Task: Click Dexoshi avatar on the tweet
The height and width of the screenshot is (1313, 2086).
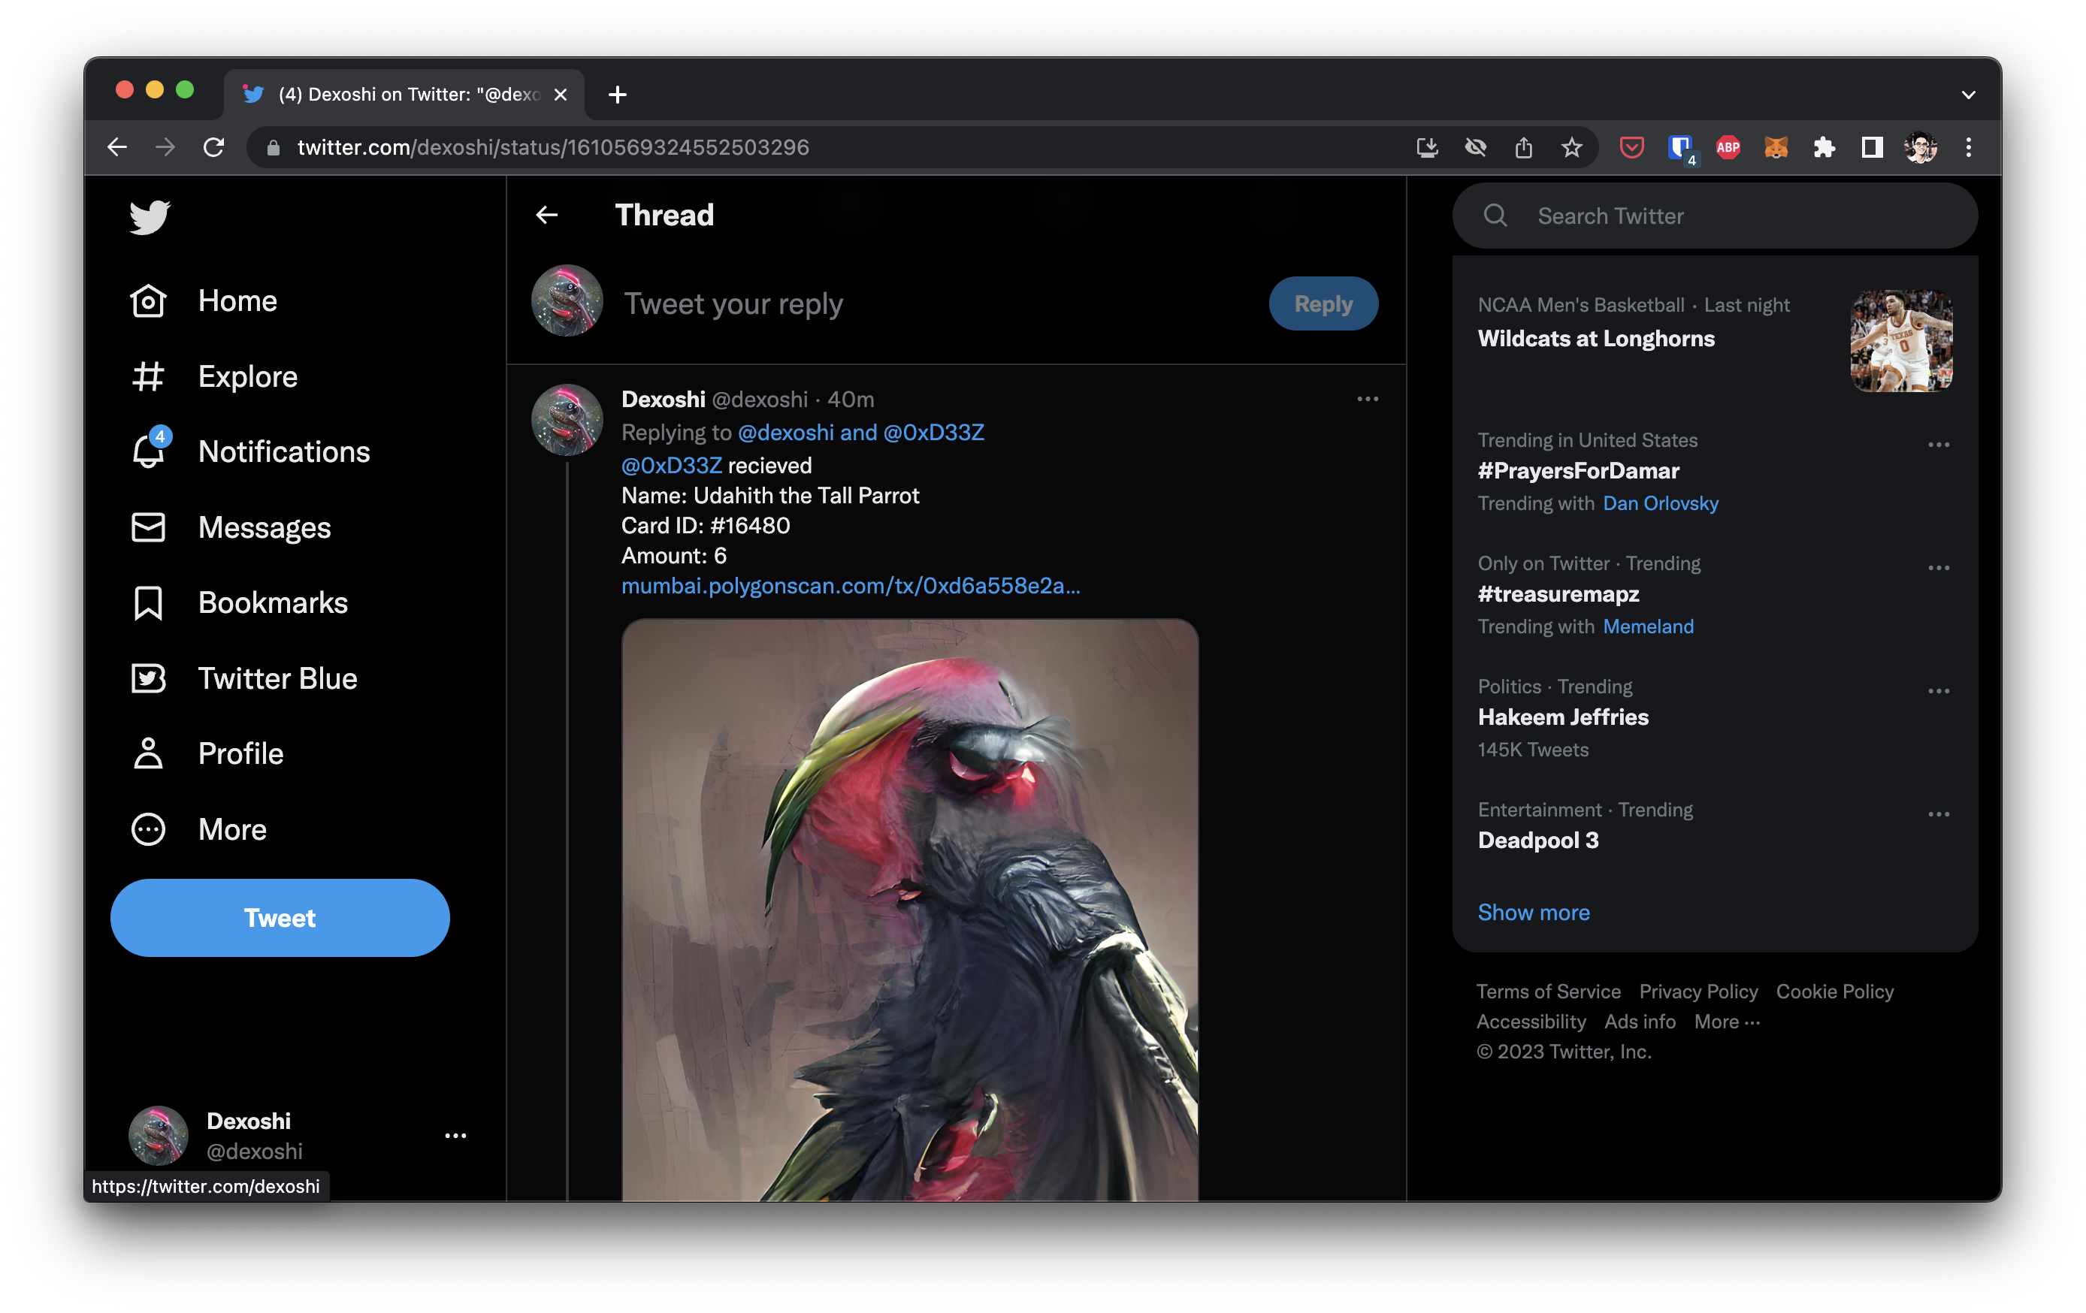Action: (x=567, y=420)
